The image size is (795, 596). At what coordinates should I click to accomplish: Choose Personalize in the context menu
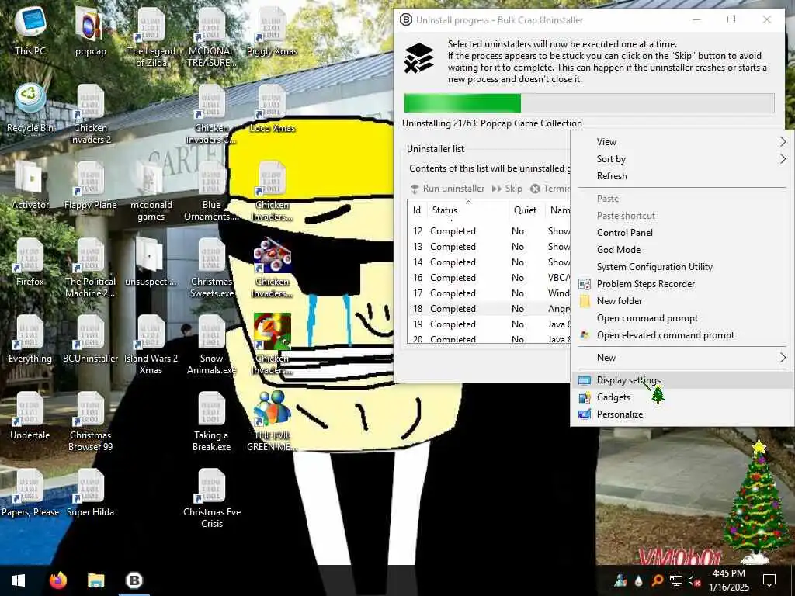click(x=682, y=414)
